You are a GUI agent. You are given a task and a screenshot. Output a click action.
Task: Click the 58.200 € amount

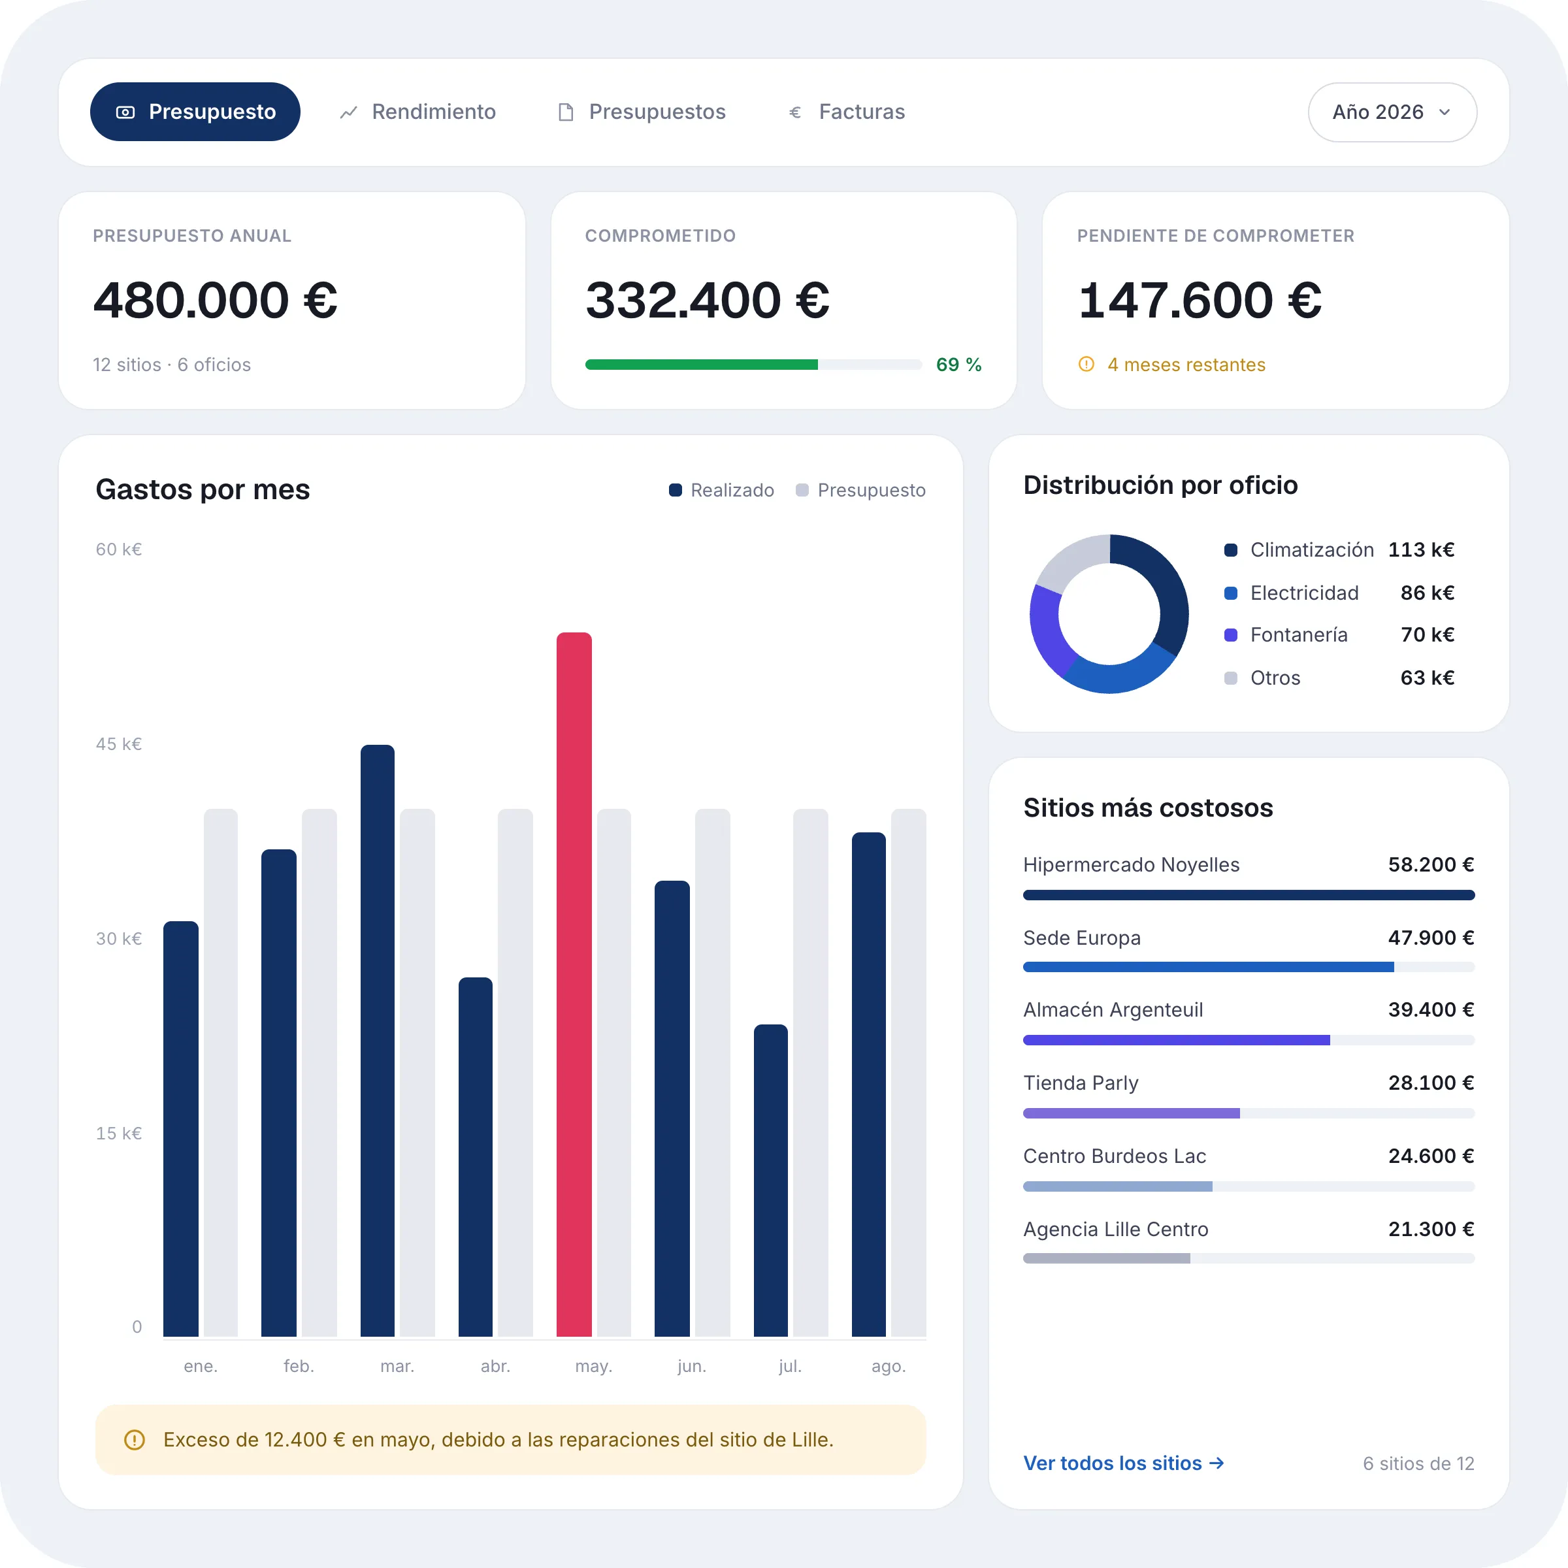coord(1431,864)
